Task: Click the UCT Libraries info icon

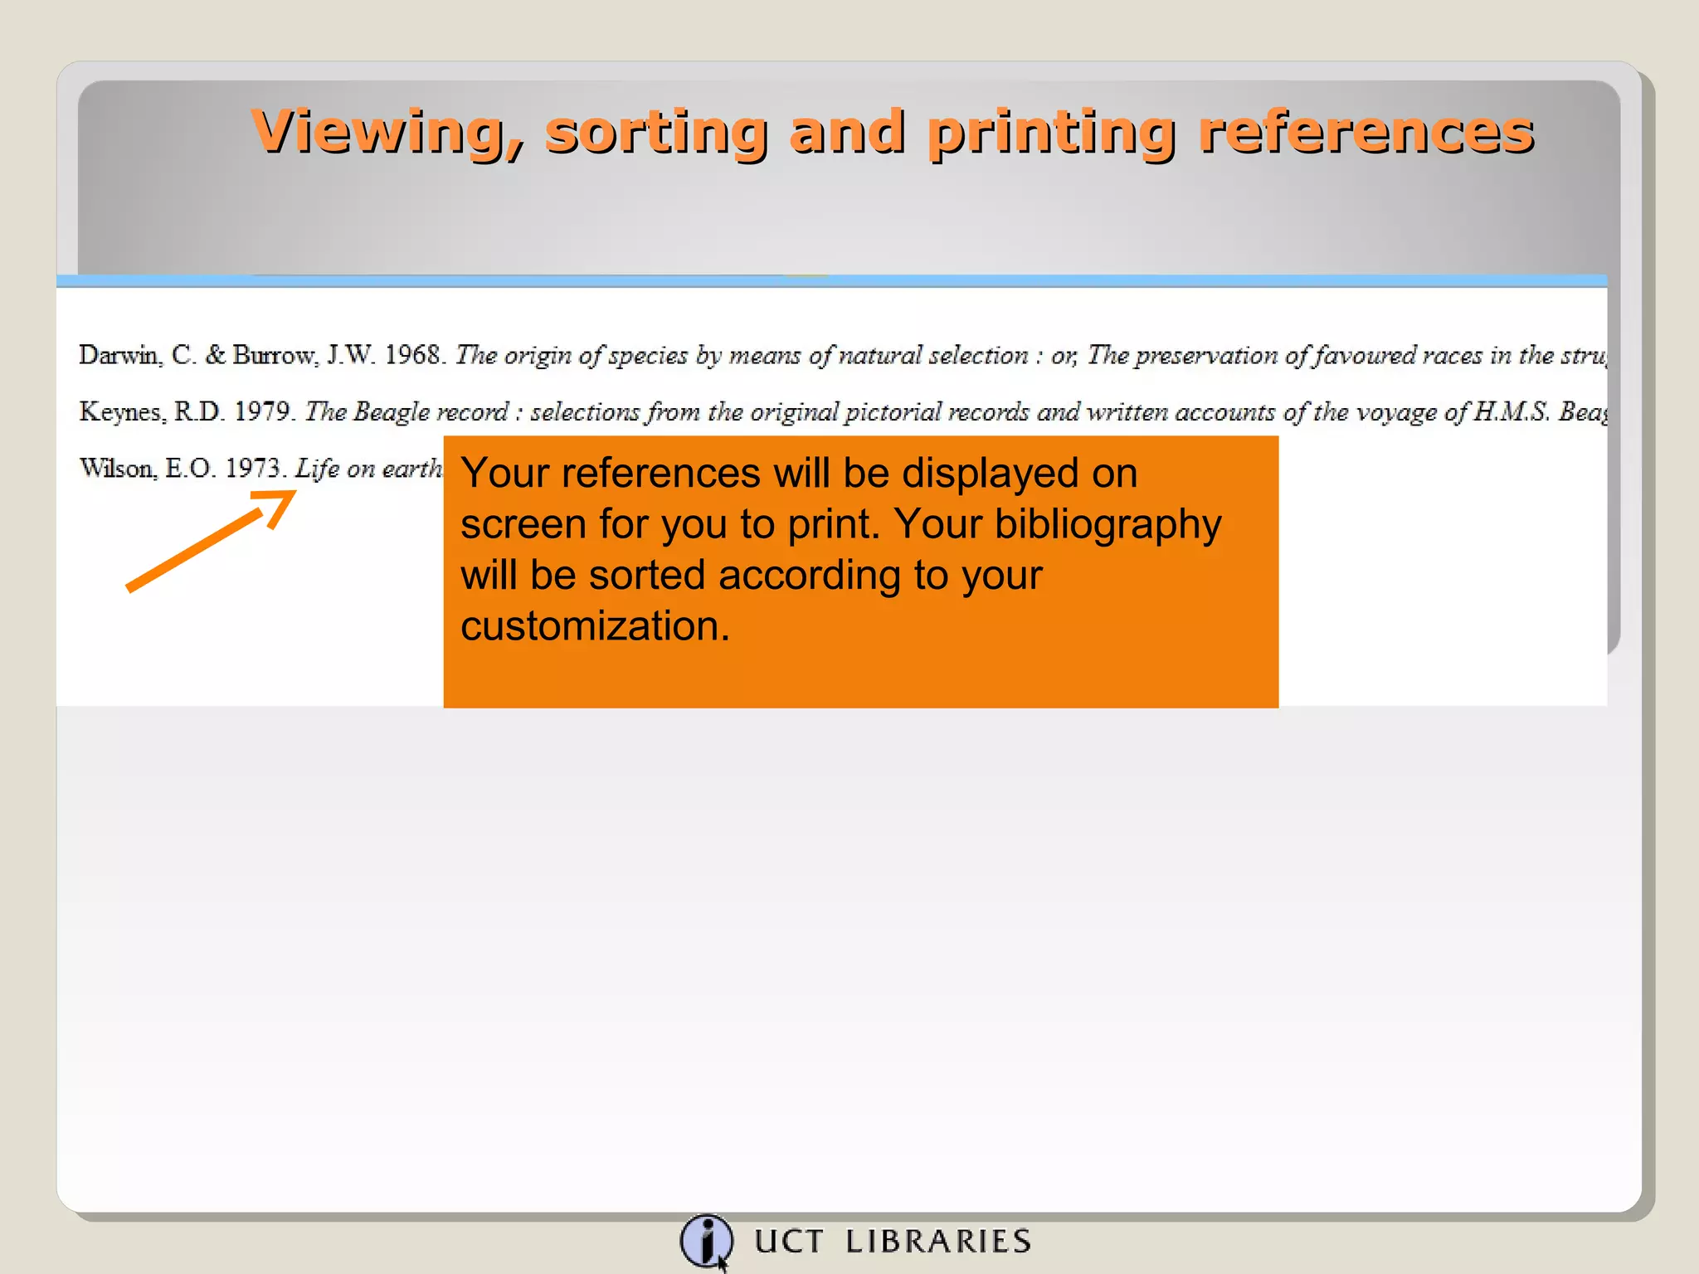Action: [707, 1242]
